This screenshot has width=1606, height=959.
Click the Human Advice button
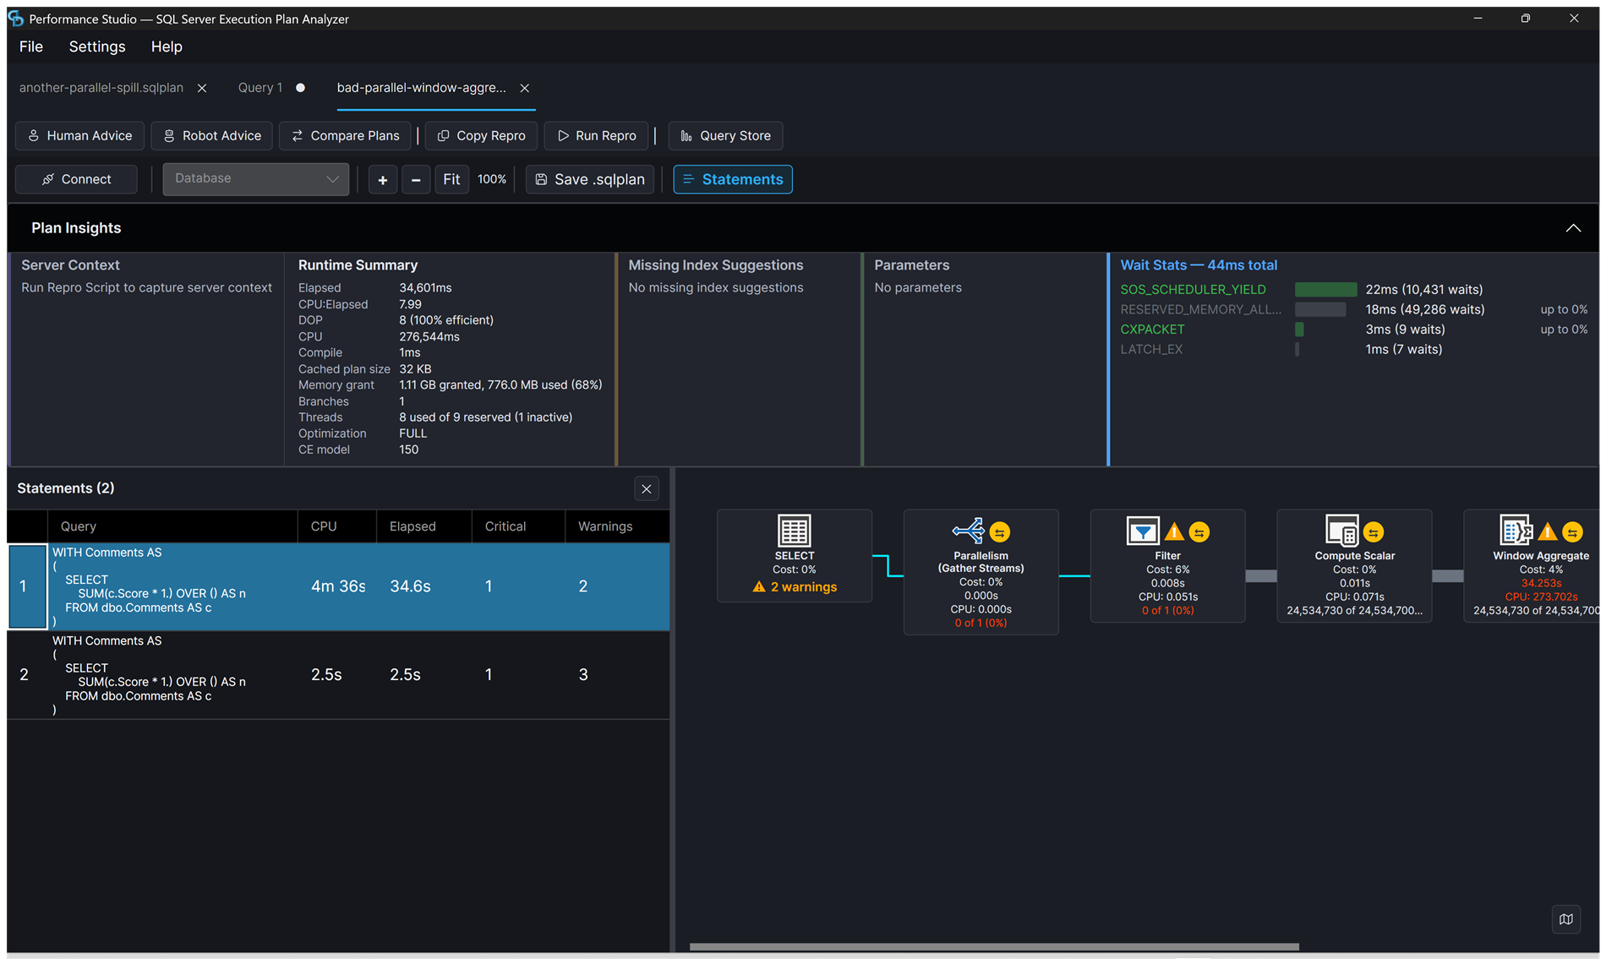(x=80, y=136)
